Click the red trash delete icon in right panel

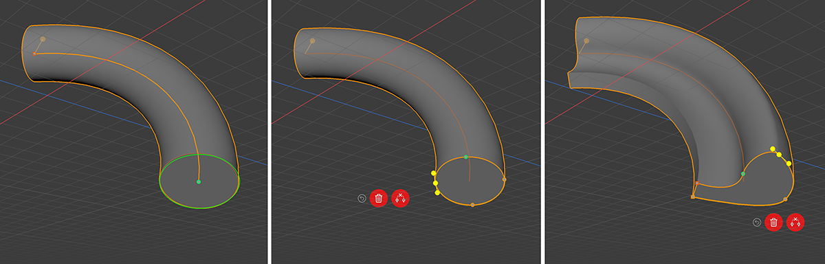click(x=773, y=222)
